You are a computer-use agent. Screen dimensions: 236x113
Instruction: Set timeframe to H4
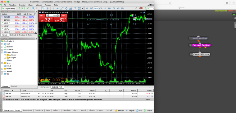click(x=109, y=8)
